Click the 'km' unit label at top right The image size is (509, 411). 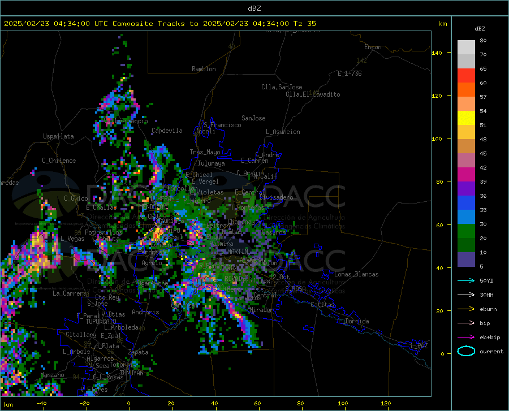point(442,24)
